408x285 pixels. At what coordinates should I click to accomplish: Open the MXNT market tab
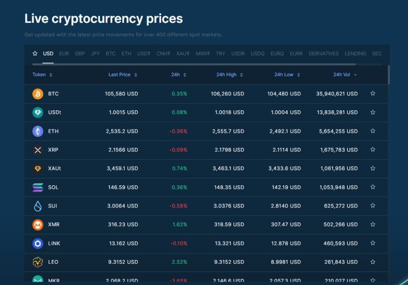(x=202, y=54)
